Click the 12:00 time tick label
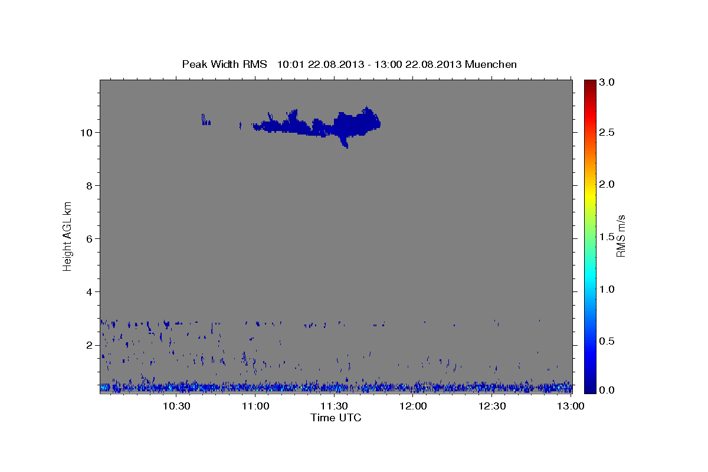Image resolution: width=708 pixels, height=472 pixels. pos(413,406)
